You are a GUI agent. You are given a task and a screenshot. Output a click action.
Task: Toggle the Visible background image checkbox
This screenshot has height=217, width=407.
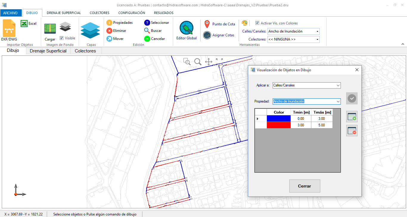pyautogui.click(x=61, y=38)
